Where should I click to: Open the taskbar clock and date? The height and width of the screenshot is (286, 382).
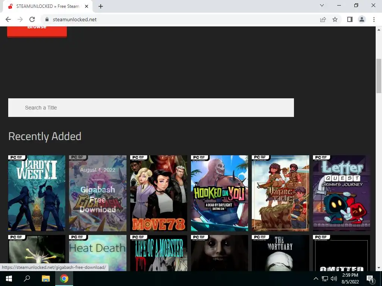pos(350,279)
